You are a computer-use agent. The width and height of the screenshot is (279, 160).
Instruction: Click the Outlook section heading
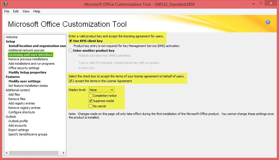click(11, 117)
